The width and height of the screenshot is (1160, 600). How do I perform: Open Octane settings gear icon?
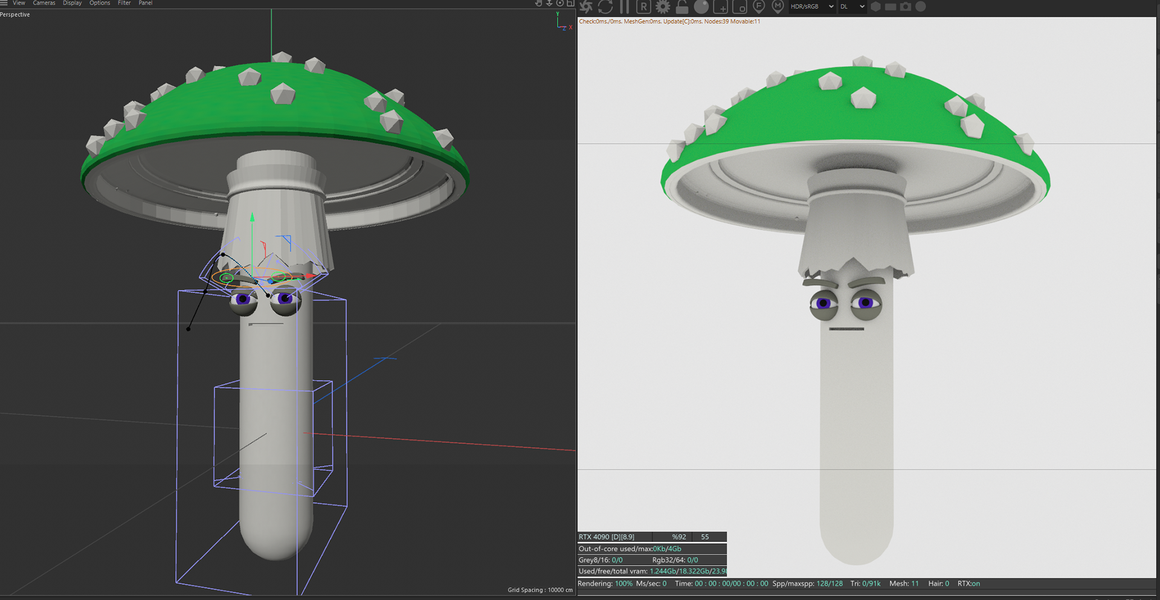[663, 7]
